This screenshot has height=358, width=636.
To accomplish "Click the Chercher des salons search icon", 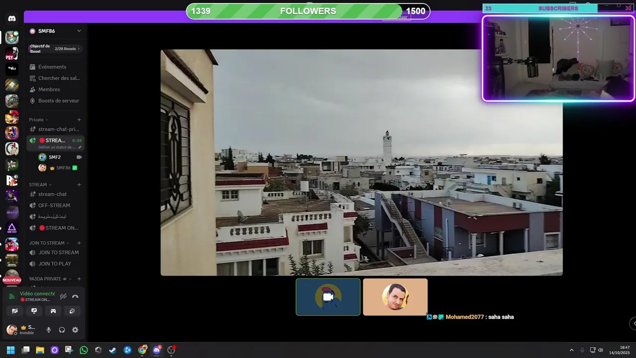I will [x=32, y=78].
